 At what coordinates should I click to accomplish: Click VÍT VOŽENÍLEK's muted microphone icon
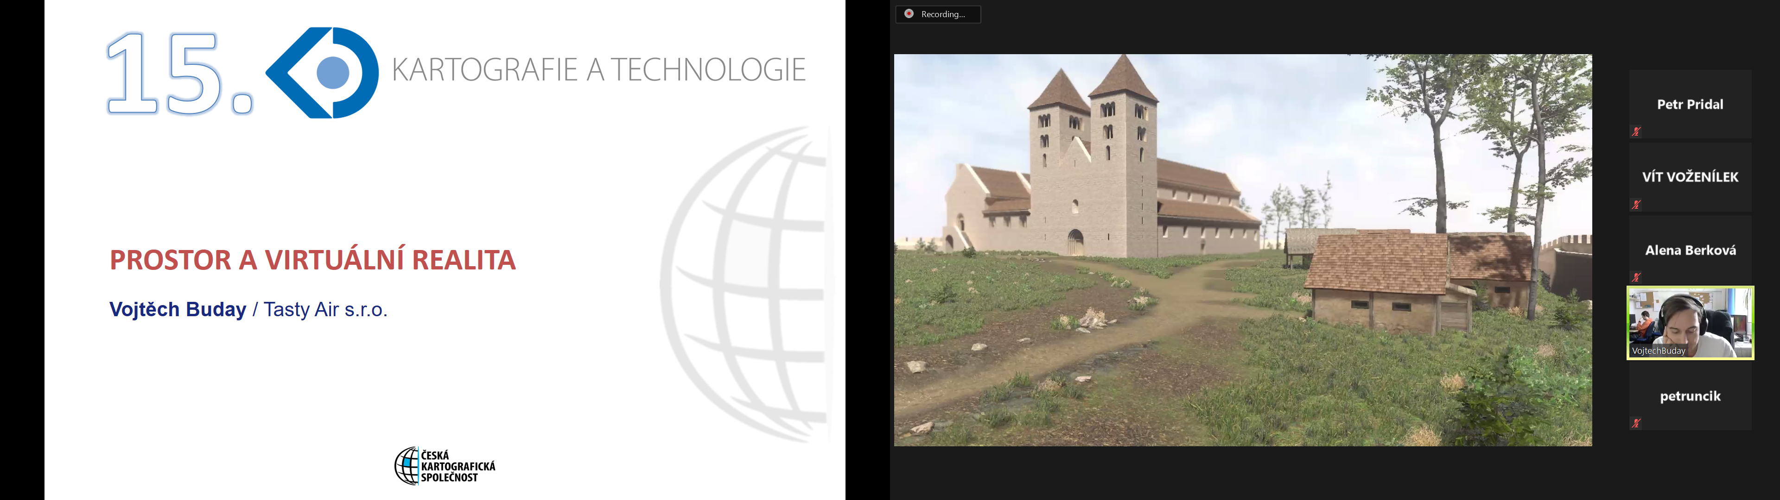click(x=1636, y=205)
